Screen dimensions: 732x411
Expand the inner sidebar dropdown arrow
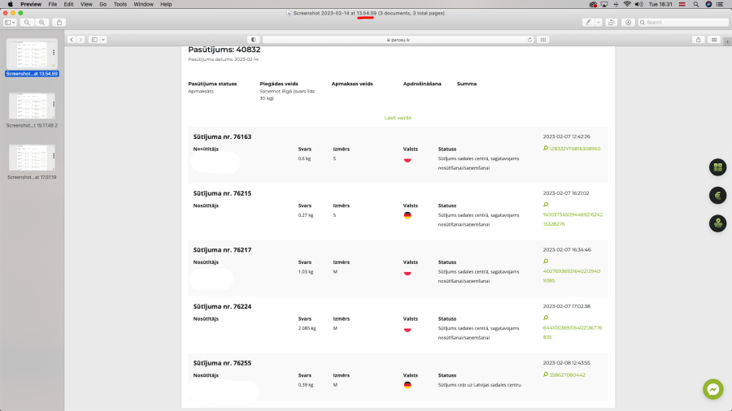[103, 40]
